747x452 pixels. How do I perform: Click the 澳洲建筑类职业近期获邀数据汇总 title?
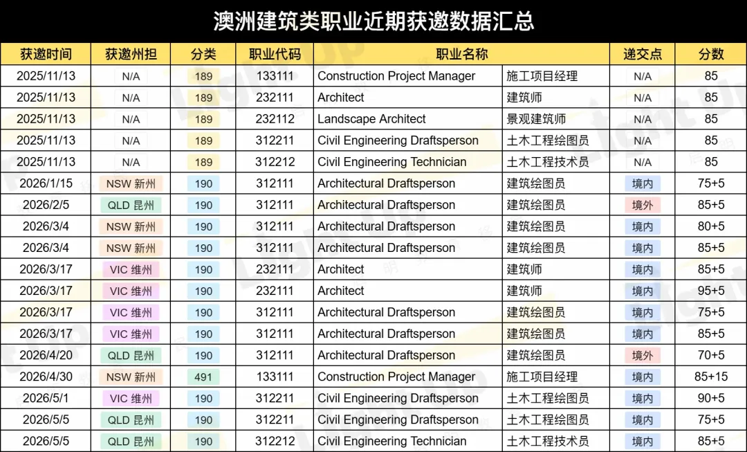[x=373, y=21]
